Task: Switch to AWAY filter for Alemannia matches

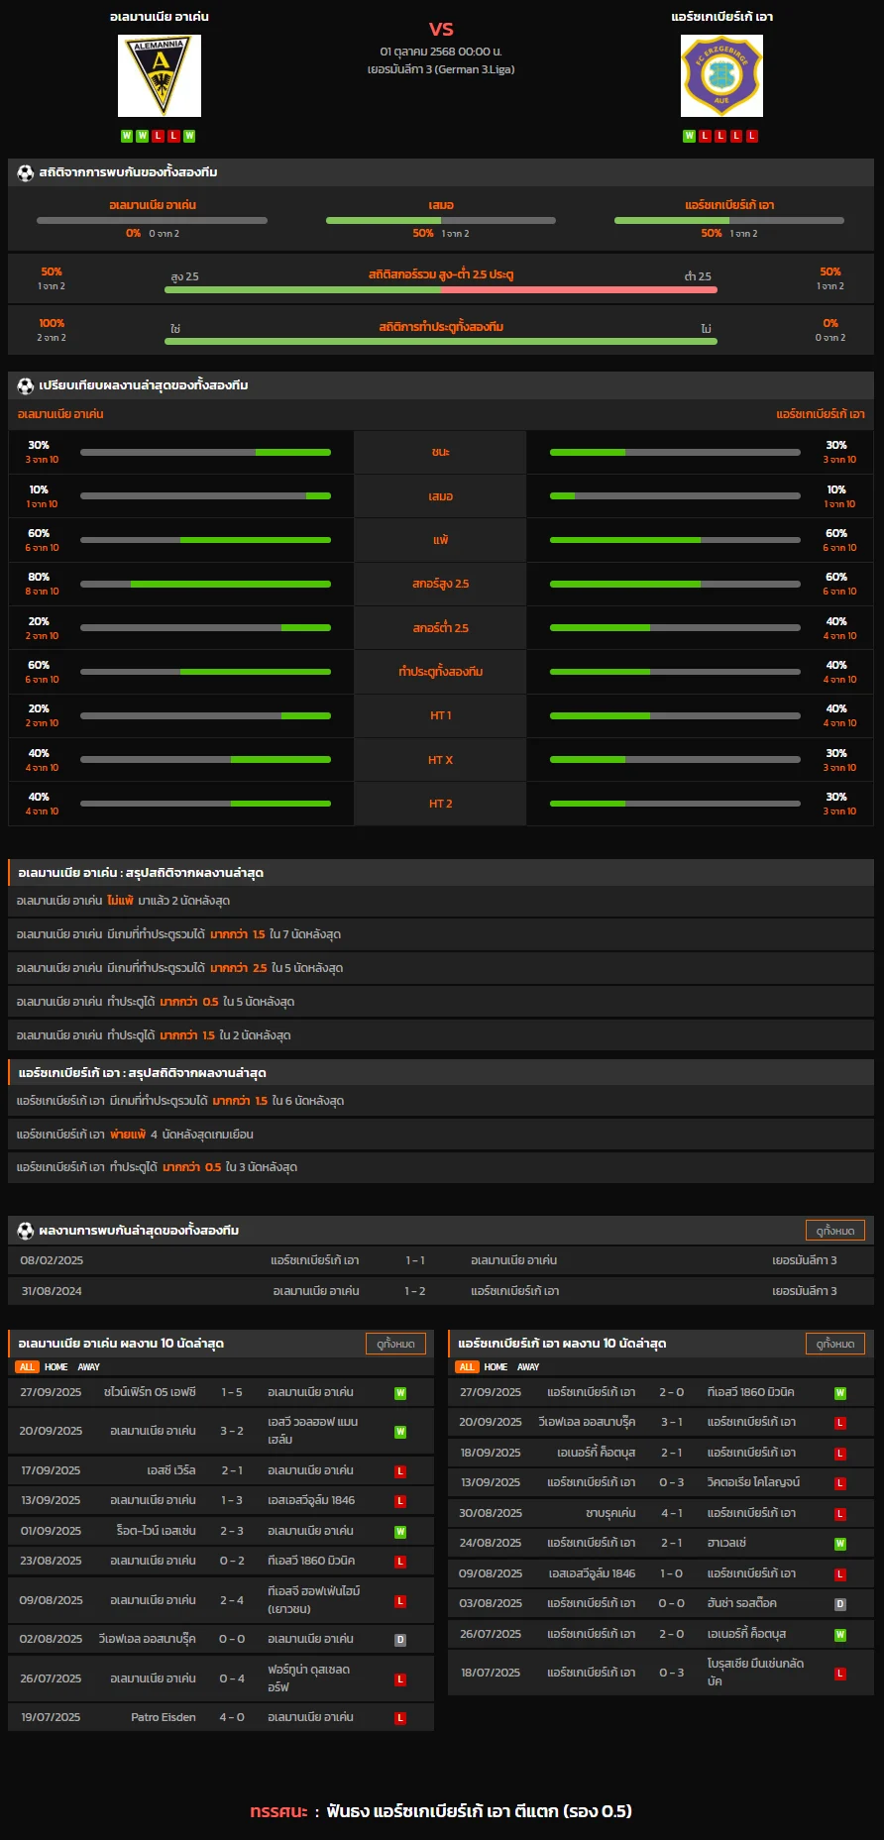Action: click(89, 1367)
